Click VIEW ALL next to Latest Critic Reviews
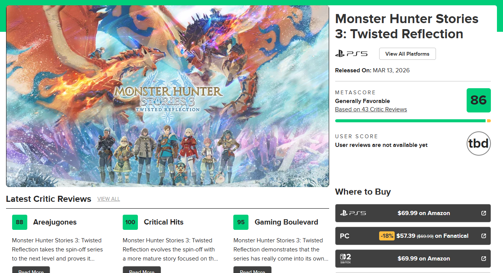This screenshot has width=503, height=273. tap(109, 199)
